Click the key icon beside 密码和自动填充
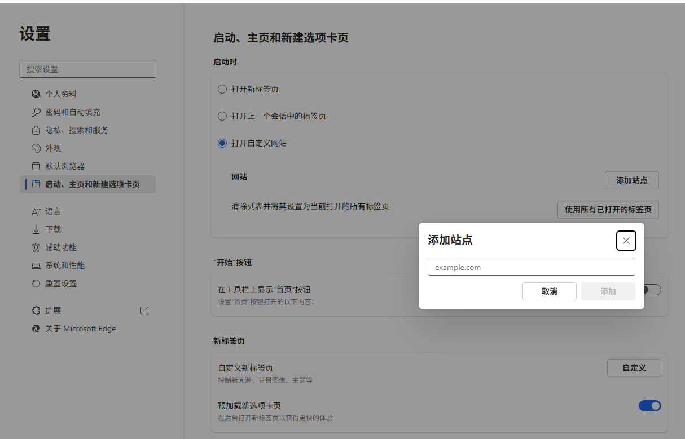The image size is (685, 439). tap(36, 112)
